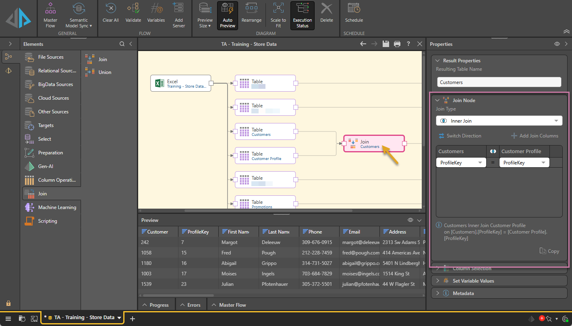The width and height of the screenshot is (572, 326).
Task: Expand the Metadata section
Action: tap(463, 293)
